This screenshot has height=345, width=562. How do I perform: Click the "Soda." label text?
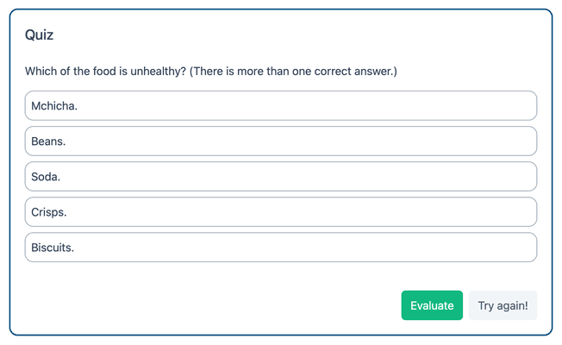point(46,177)
